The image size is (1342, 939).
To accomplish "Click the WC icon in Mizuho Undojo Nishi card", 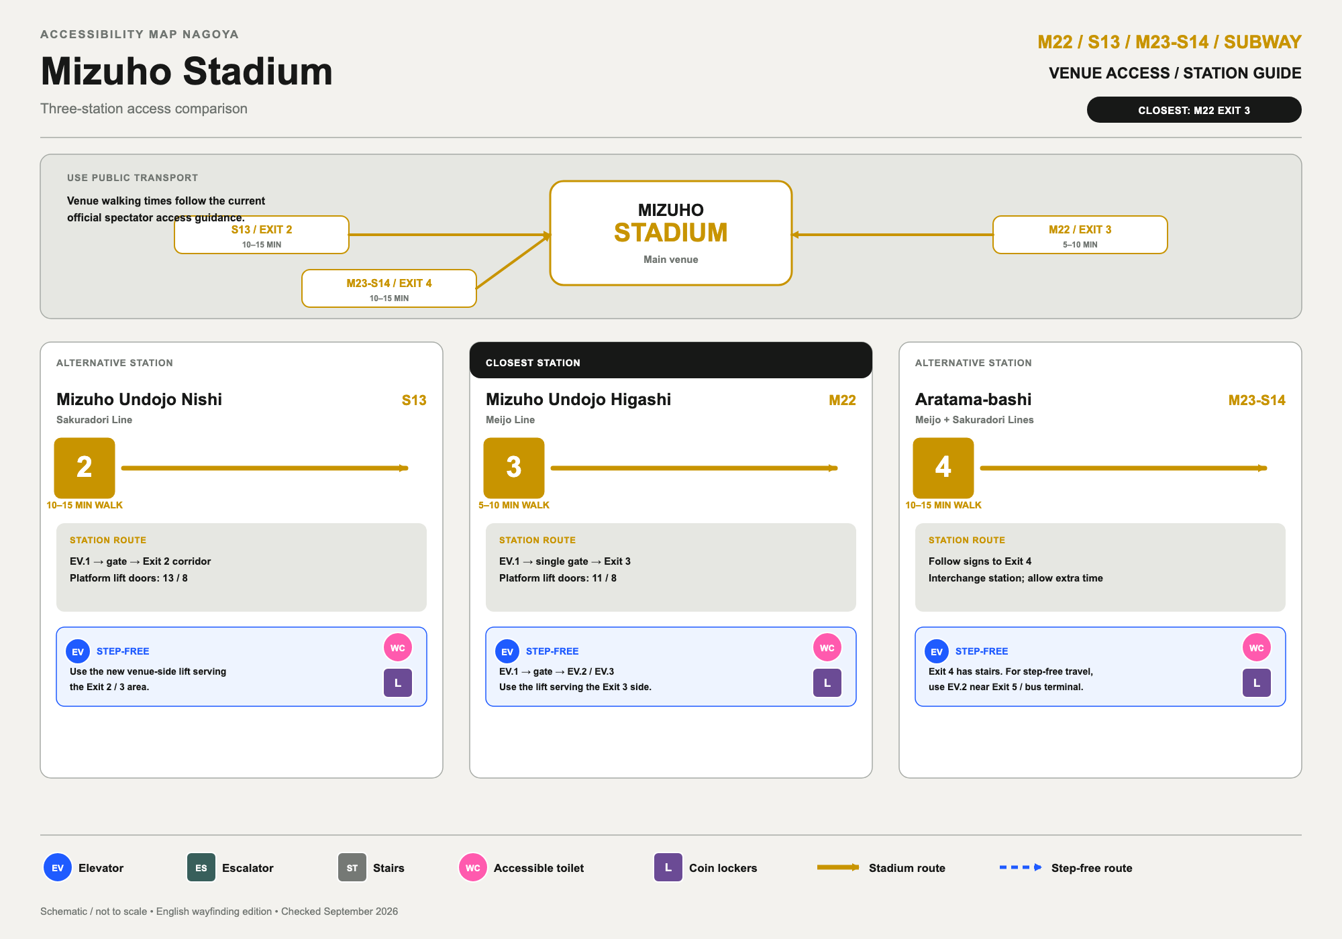I will pyautogui.click(x=398, y=648).
